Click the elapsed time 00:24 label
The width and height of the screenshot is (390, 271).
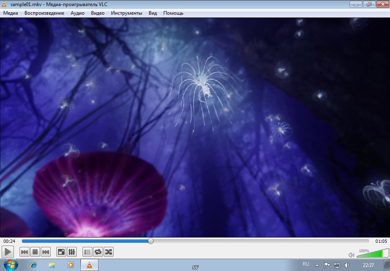tap(9, 241)
